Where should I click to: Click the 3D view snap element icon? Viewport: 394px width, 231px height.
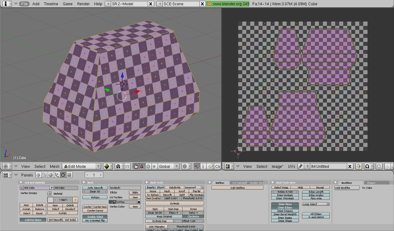[x=211, y=166]
